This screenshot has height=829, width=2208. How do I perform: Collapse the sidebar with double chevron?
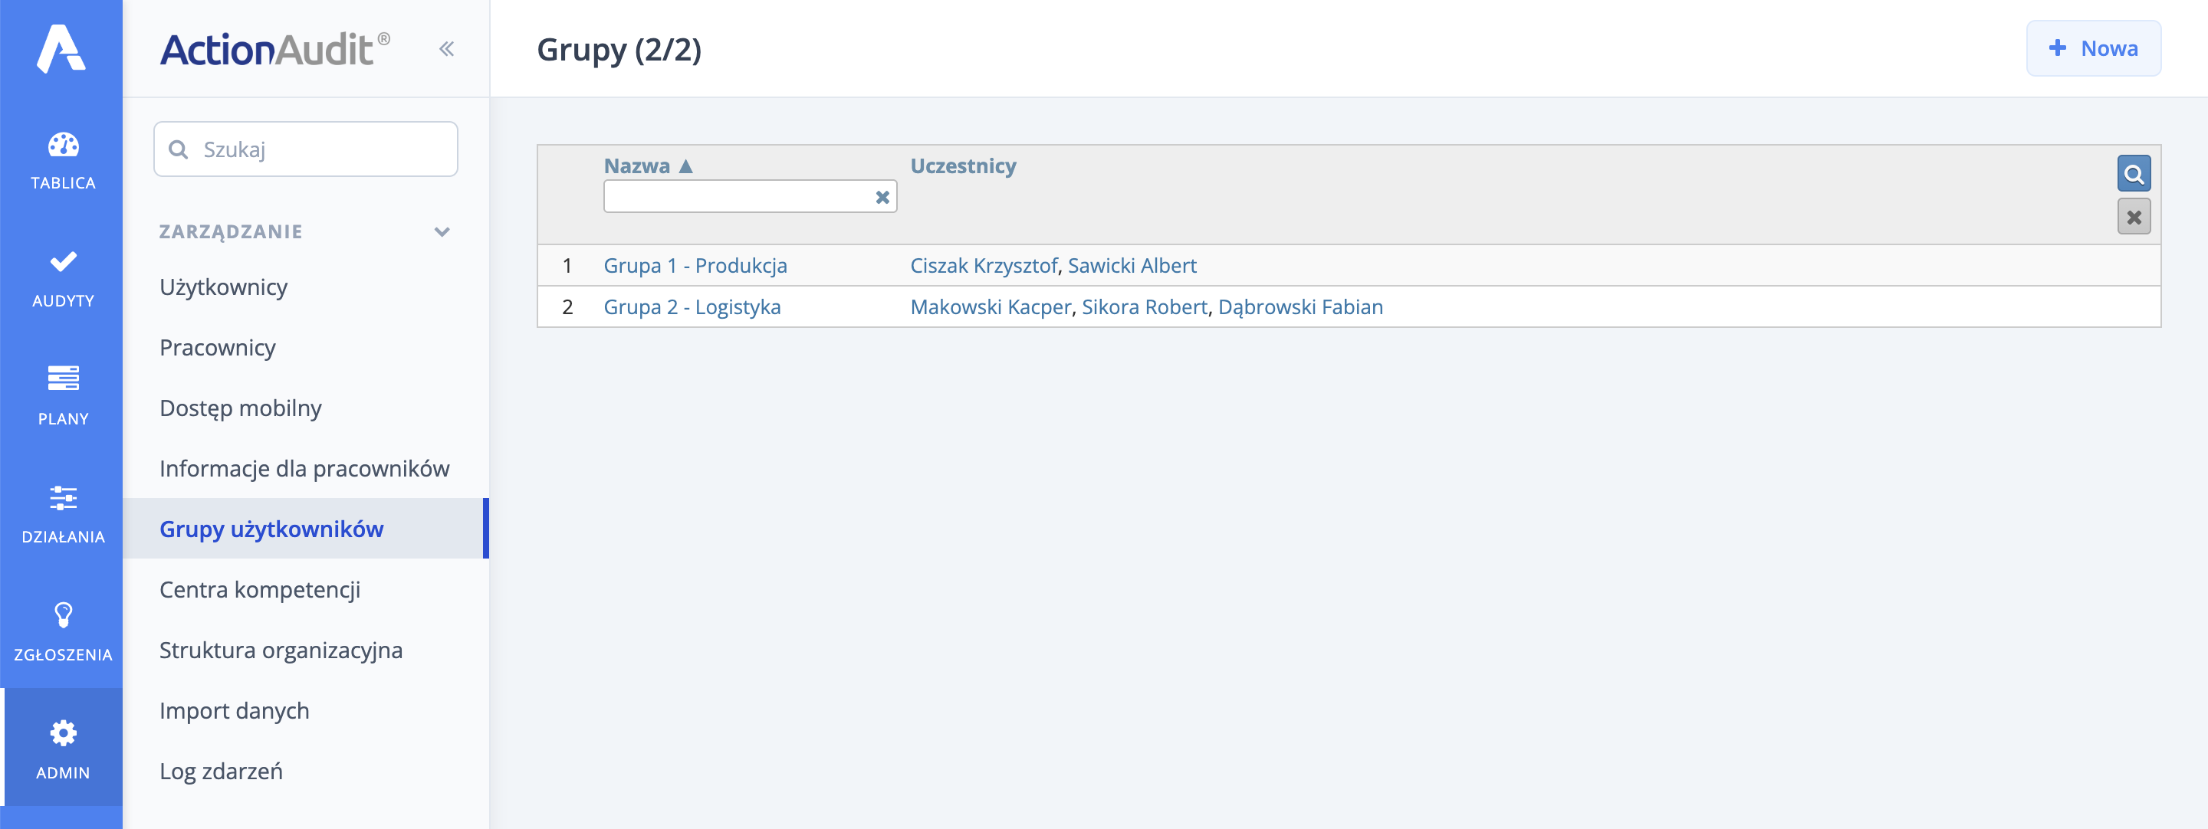[446, 49]
